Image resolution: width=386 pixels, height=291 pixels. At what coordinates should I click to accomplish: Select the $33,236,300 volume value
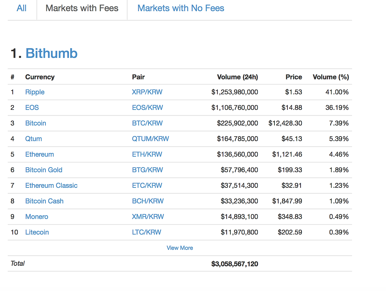(x=239, y=201)
